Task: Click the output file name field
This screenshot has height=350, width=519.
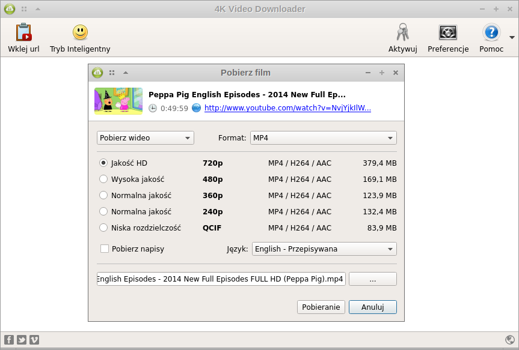Action: pyautogui.click(x=221, y=279)
